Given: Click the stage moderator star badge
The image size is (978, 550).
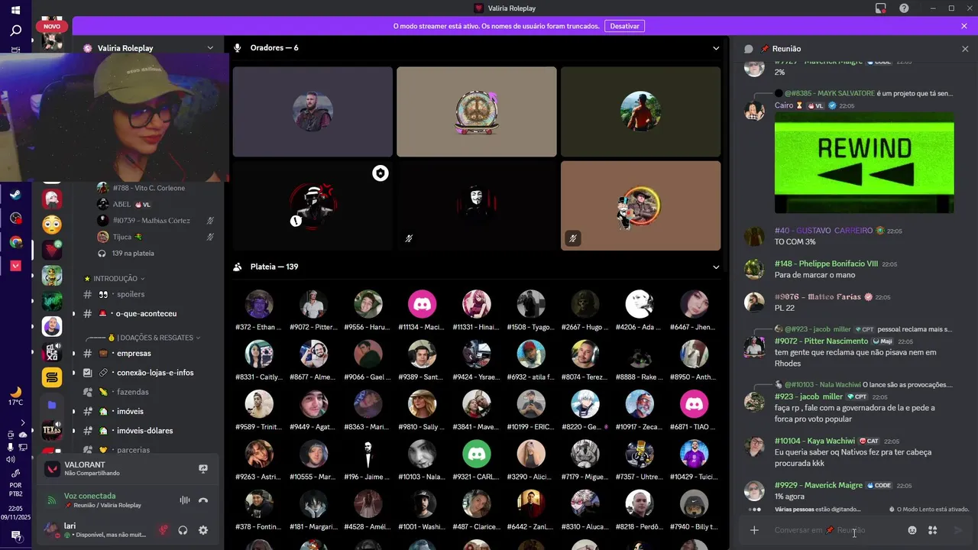Looking at the screenshot, I should (381, 173).
